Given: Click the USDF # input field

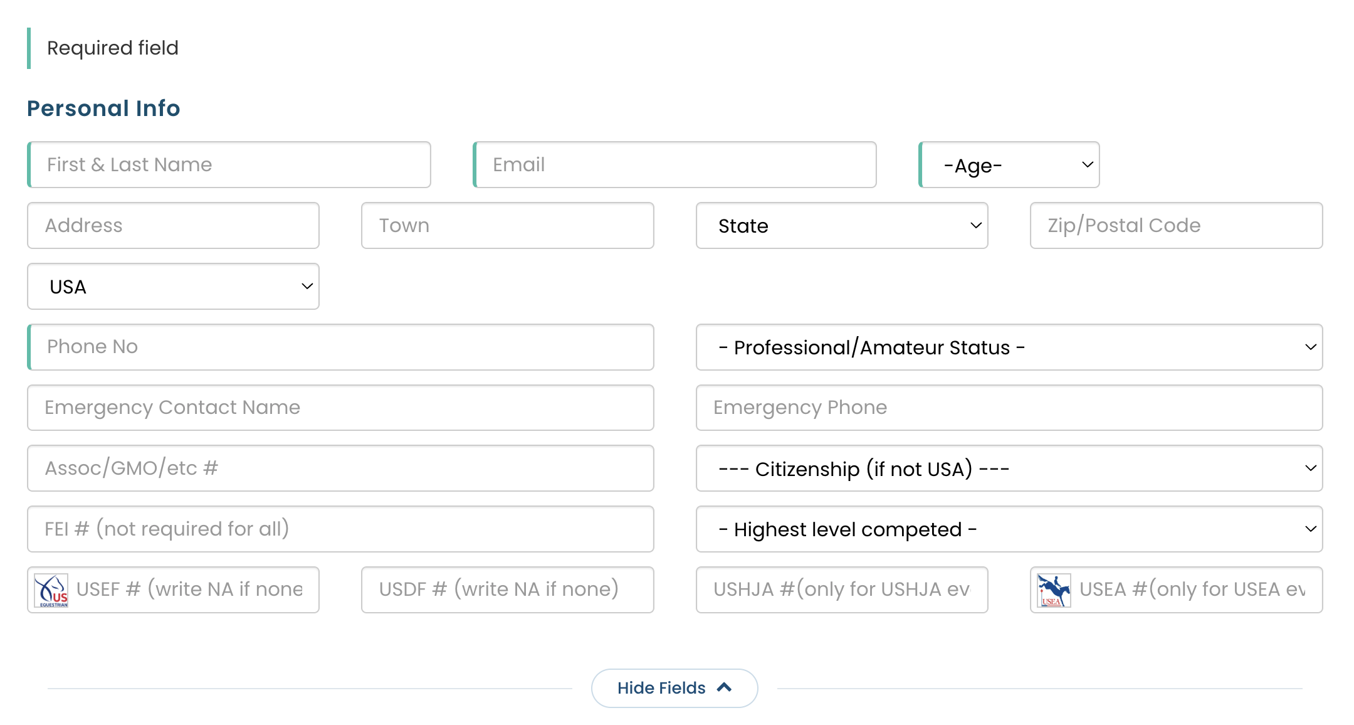Looking at the screenshot, I should click(508, 590).
